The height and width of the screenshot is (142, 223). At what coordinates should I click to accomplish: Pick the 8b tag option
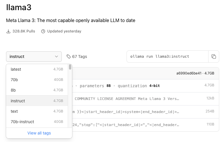pyautogui.click(x=37, y=90)
